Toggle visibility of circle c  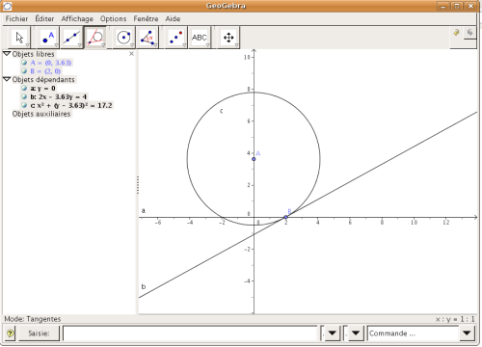pos(24,105)
